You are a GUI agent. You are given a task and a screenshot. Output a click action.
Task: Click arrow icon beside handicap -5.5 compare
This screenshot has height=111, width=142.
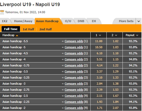(x=63, y=41)
